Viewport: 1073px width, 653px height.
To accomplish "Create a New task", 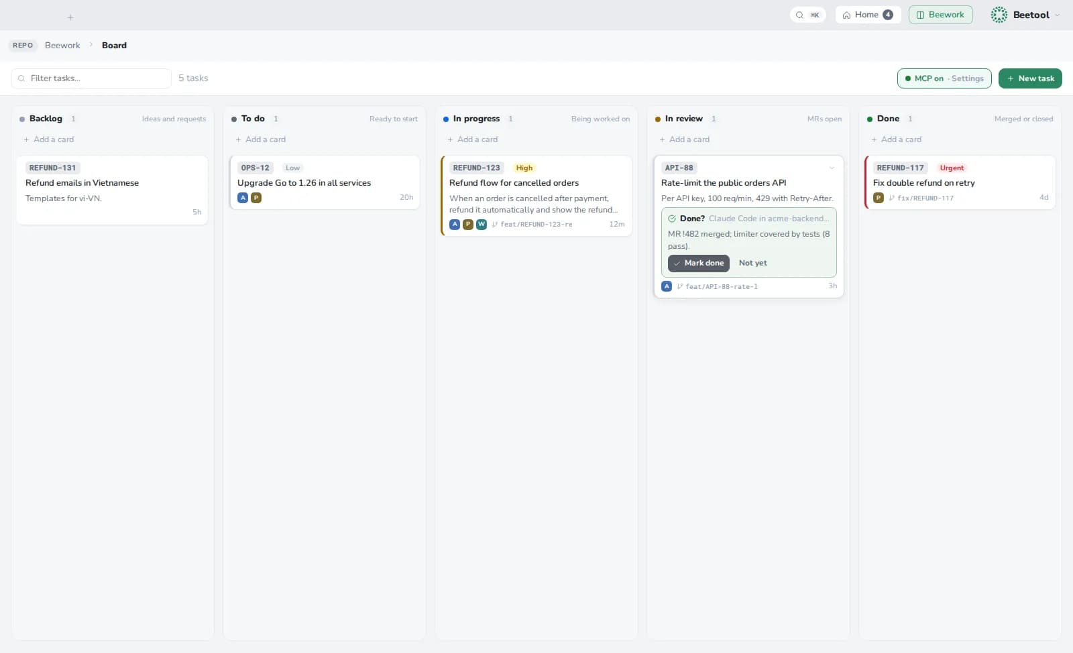I will [1030, 78].
